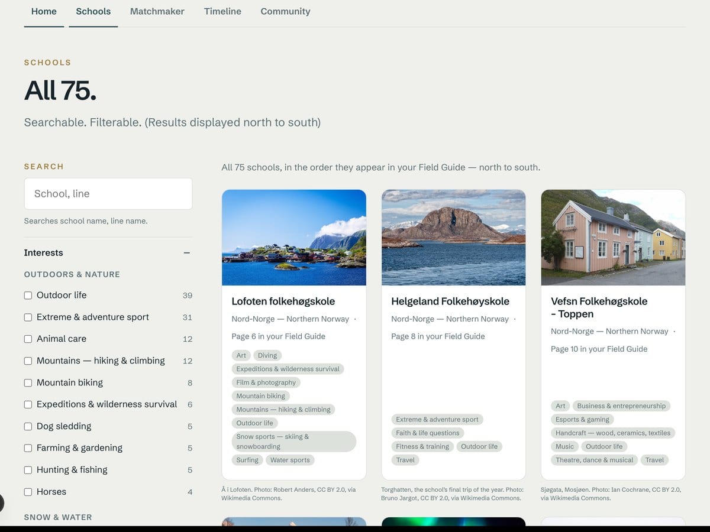Tick the Farming & gardening checkbox

[x=28, y=448]
